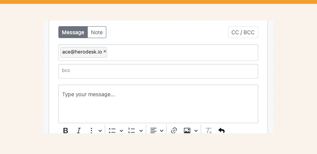
Task: Focus the bcc input field
Action: pos(158,71)
